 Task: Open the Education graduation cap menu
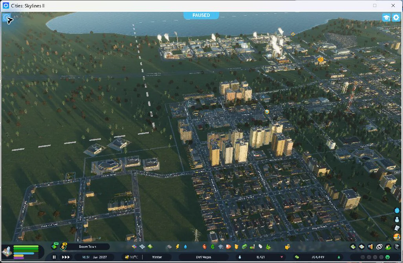pyautogui.click(x=220, y=247)
